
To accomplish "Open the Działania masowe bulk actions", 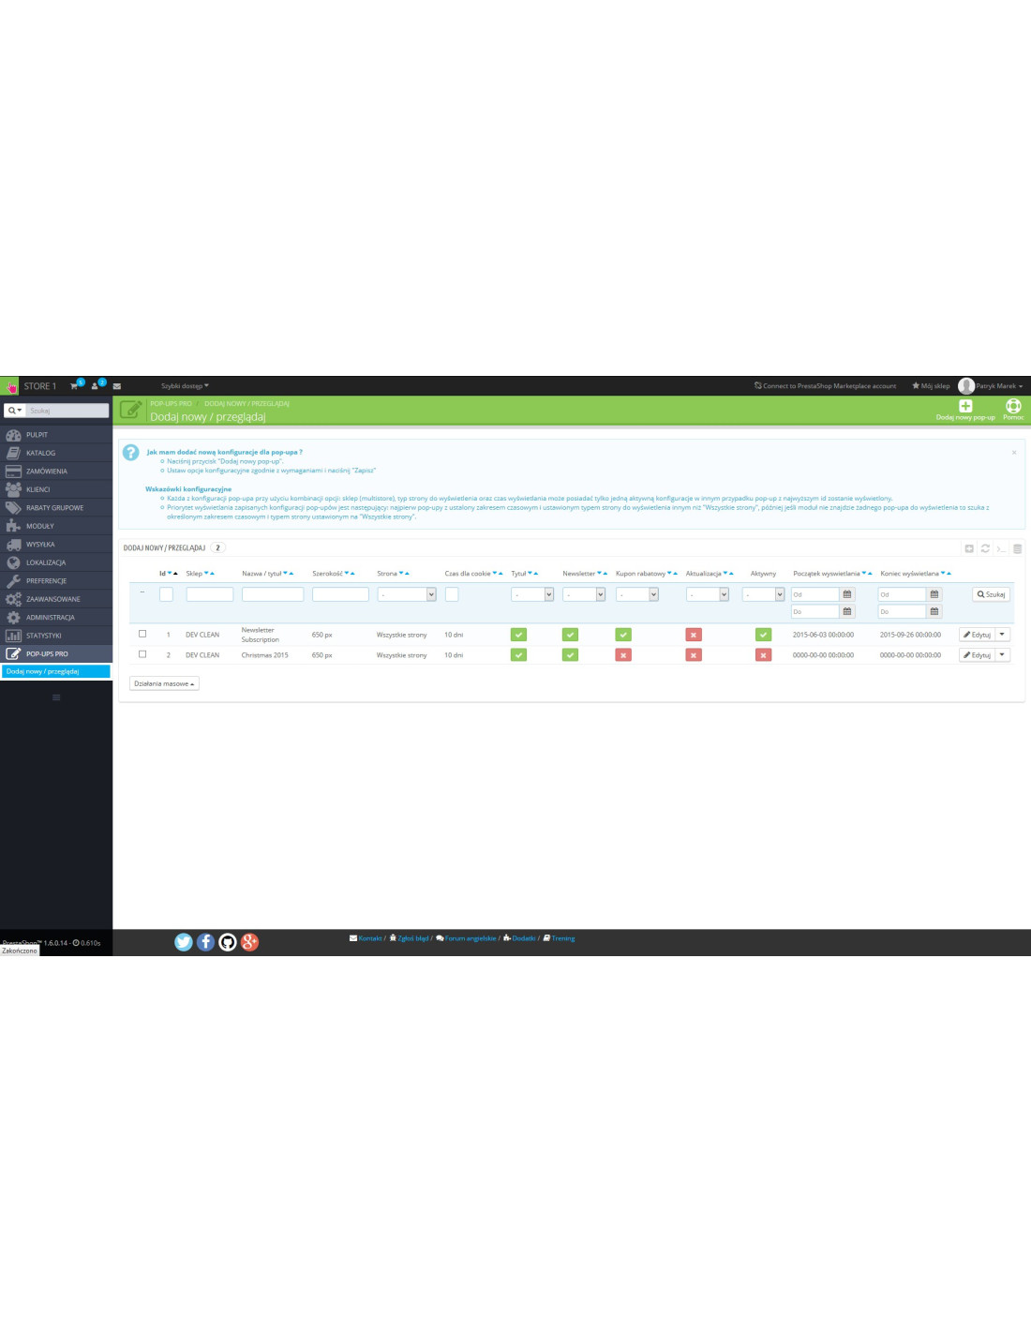I will [x=164, y=683].
